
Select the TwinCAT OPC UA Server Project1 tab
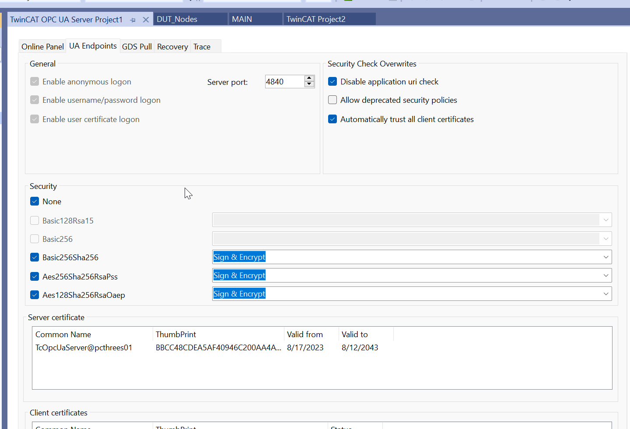coord(66,20)
